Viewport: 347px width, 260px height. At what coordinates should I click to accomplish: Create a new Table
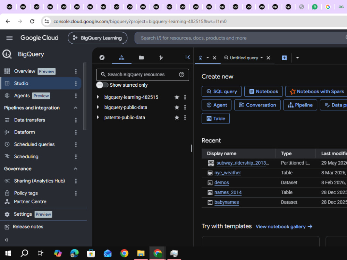click(x=215, y=119)
